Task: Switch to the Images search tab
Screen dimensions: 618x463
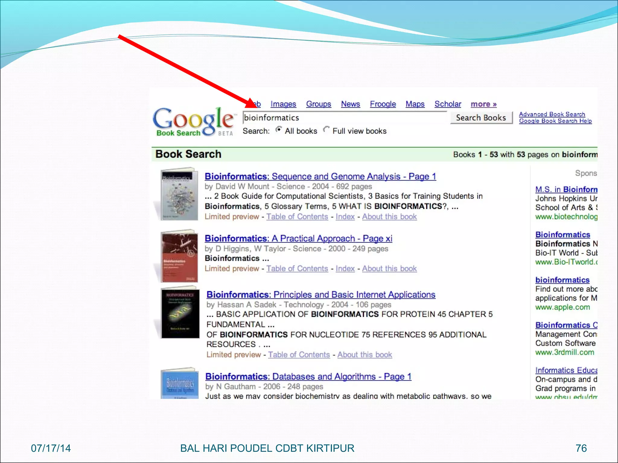Action: [x=283, y=104]
